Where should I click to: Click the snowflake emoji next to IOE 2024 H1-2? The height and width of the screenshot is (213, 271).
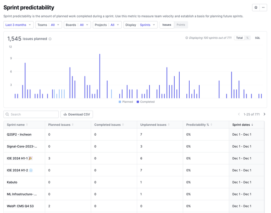click(x=31, y=170)
